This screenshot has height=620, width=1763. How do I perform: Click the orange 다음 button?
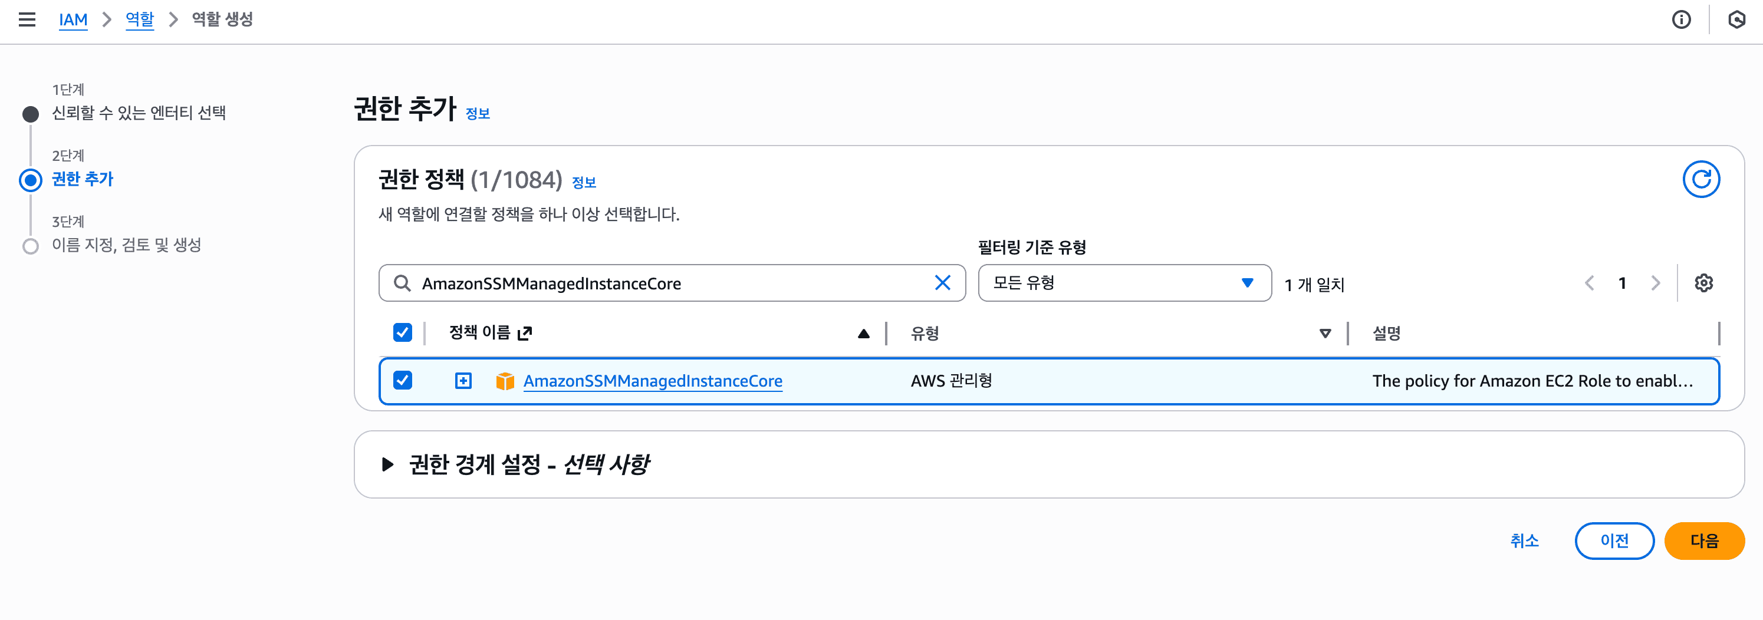[1703, 540]
